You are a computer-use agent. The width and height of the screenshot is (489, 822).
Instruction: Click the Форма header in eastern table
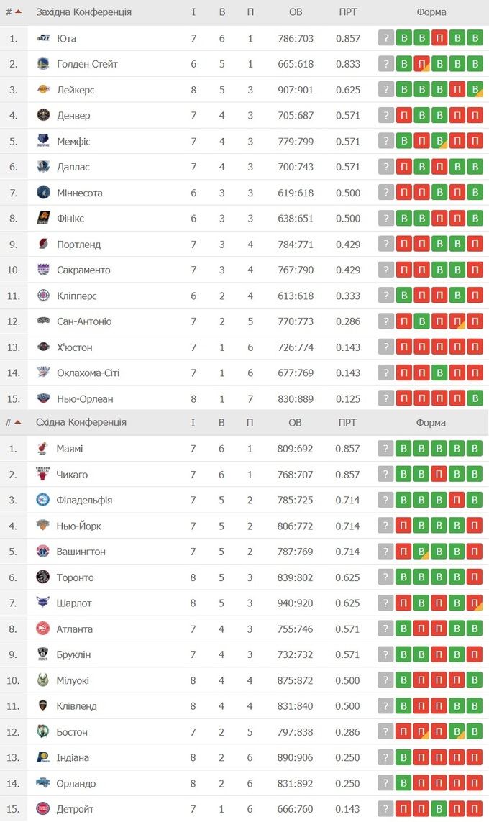point(431,422)
